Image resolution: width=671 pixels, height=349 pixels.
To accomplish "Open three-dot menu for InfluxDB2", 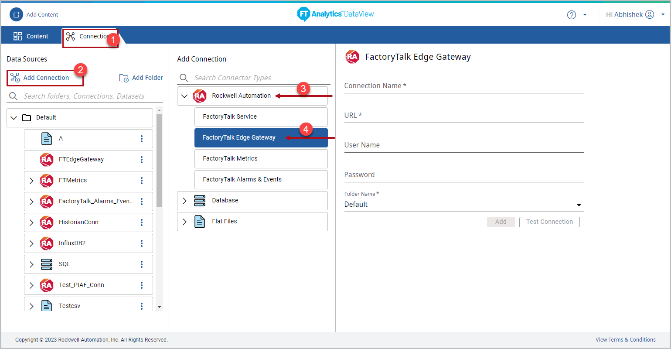I will coord(142,243).
